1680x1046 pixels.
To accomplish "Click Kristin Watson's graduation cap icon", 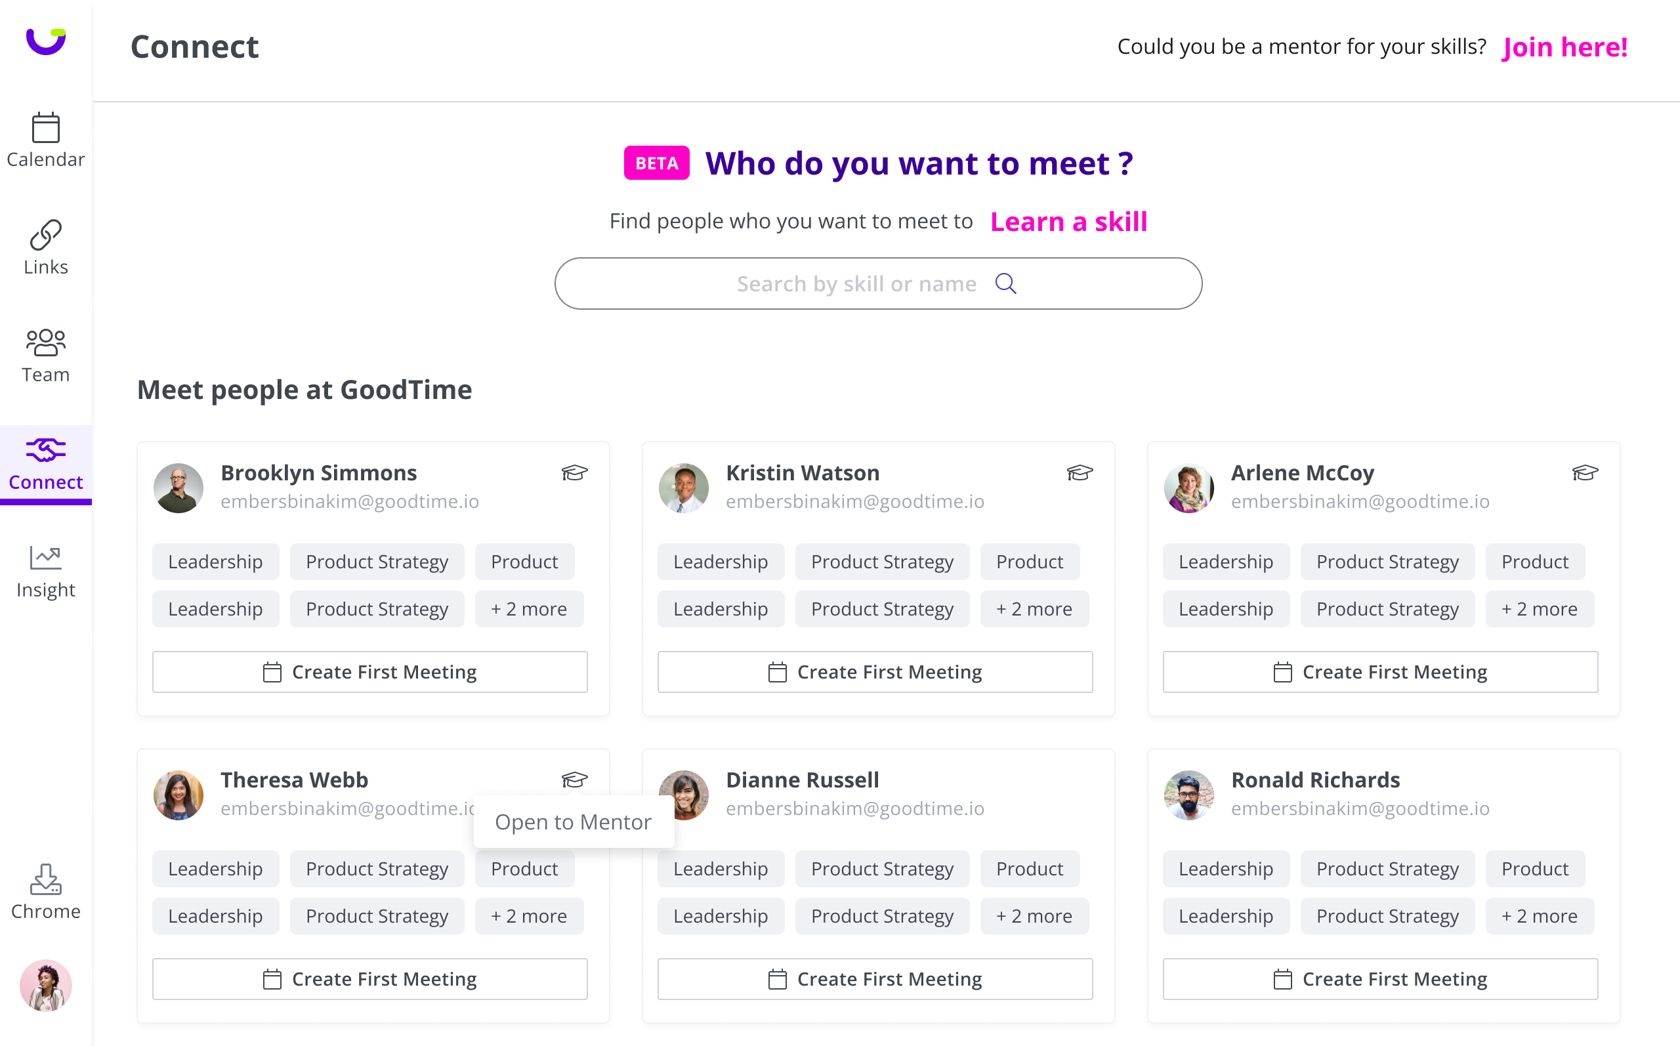I will pos(1079,473).
